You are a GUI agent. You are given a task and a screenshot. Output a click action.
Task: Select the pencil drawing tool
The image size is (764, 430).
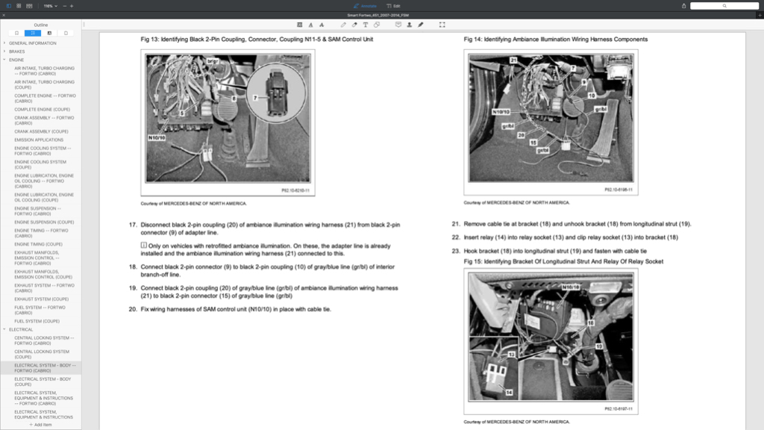click(343, 25)
